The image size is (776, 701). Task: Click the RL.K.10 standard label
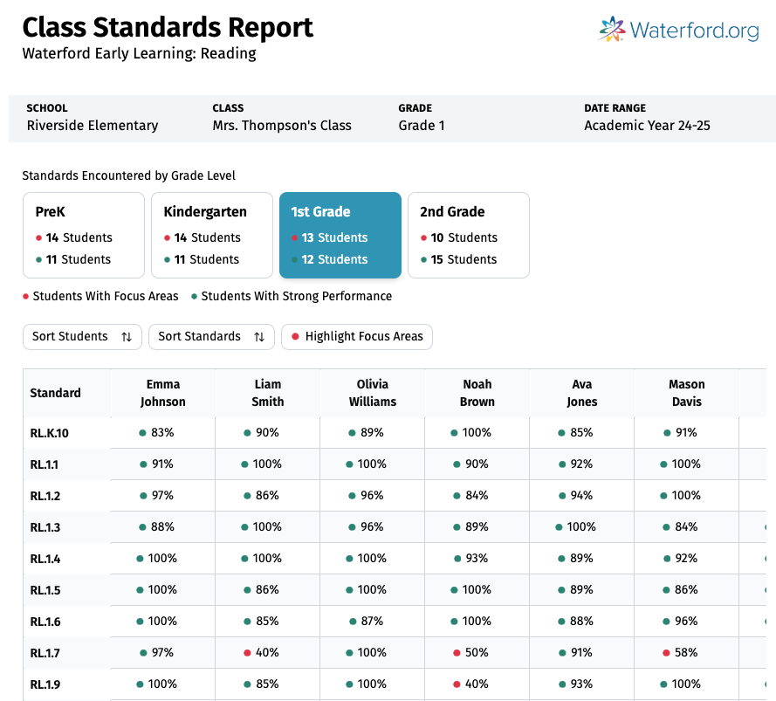(x=49, y=433)
